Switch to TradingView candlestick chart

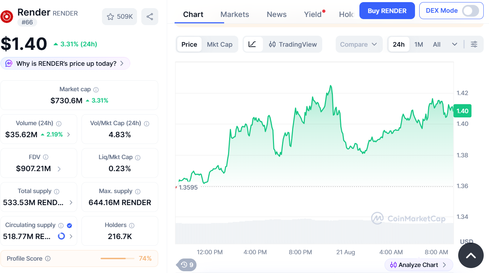pos(293,44)
